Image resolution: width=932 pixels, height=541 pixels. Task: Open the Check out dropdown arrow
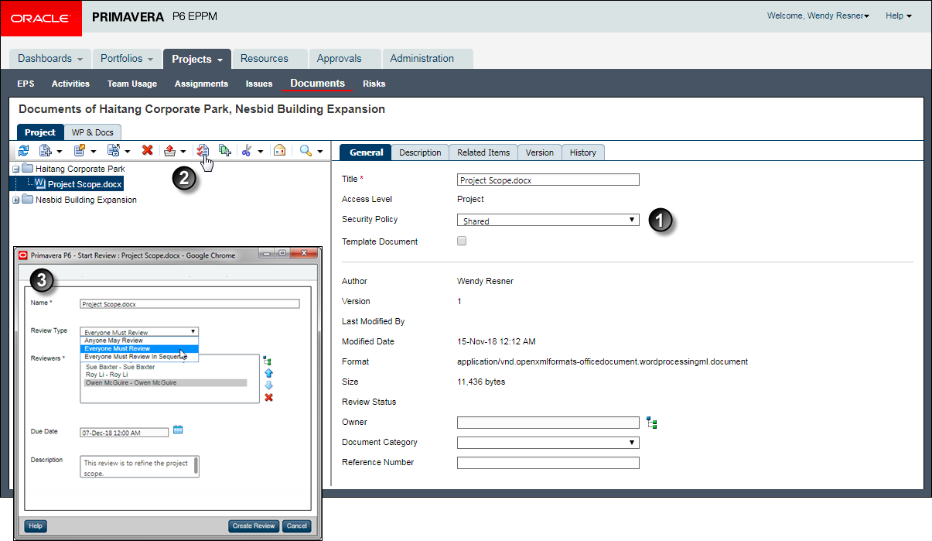93,152
